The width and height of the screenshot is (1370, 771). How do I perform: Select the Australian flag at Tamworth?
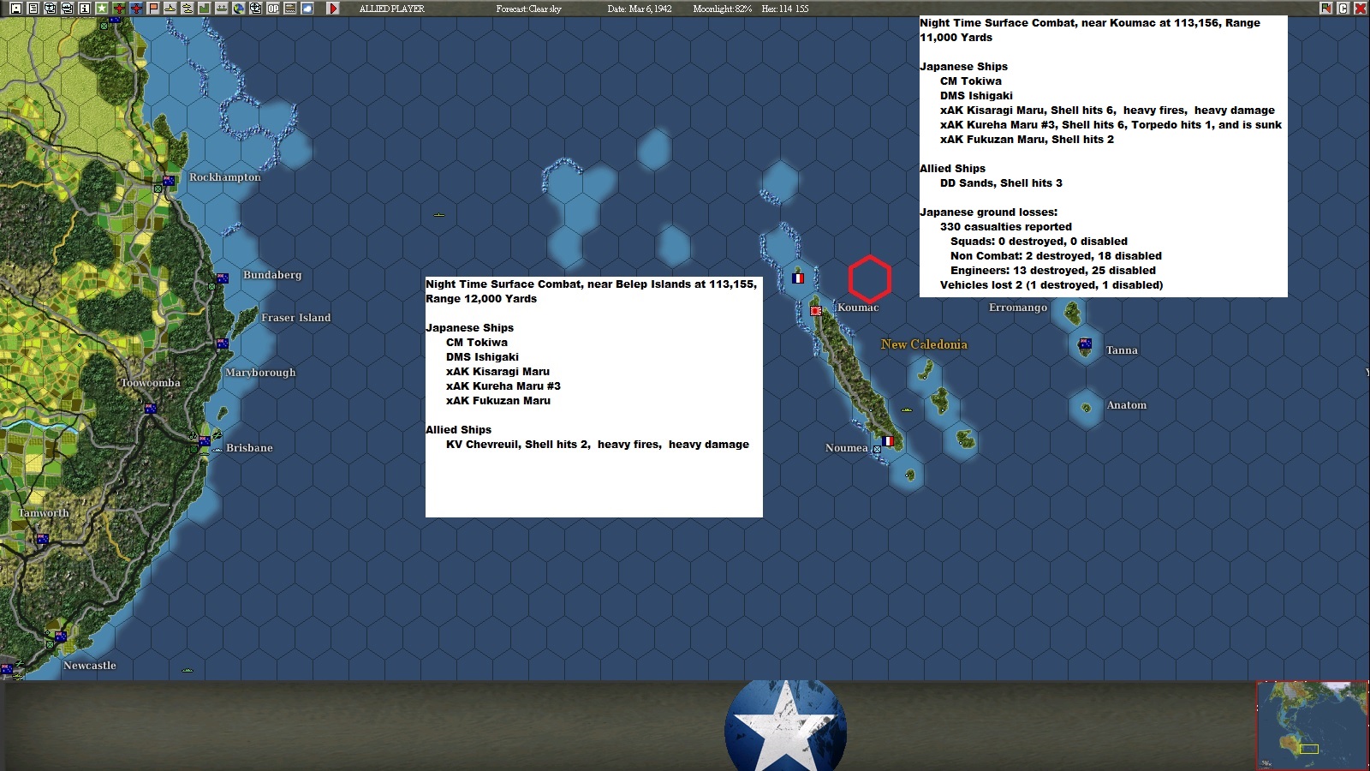pos(43,539)
